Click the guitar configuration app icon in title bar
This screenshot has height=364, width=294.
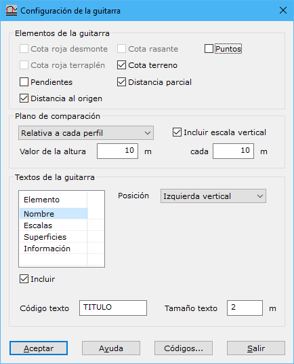tap(12, 11)
